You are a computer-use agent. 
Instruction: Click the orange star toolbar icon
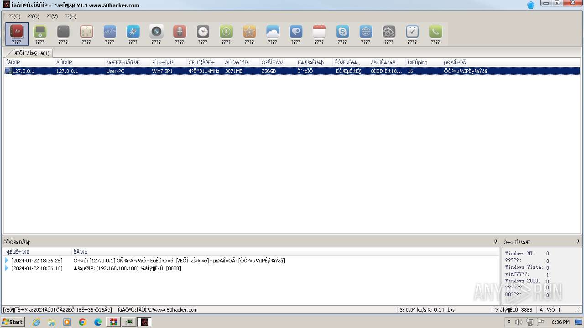pos(250,34)
